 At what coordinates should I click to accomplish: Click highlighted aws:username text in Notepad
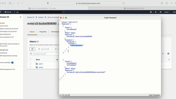tap(77, 45)
